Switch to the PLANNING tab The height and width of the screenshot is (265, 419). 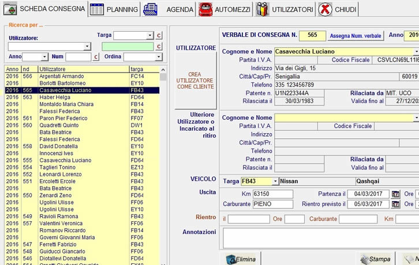click(114, 9)
